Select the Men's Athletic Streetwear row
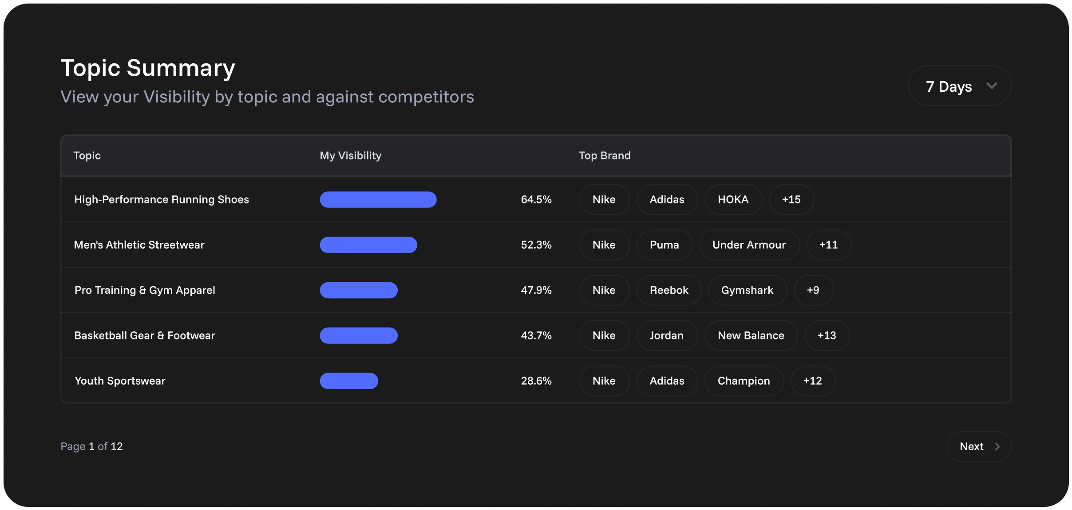 coord(139,245)
